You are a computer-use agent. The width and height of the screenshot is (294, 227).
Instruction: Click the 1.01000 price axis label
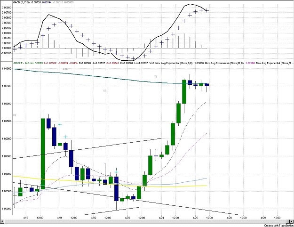tap(6, 174)
